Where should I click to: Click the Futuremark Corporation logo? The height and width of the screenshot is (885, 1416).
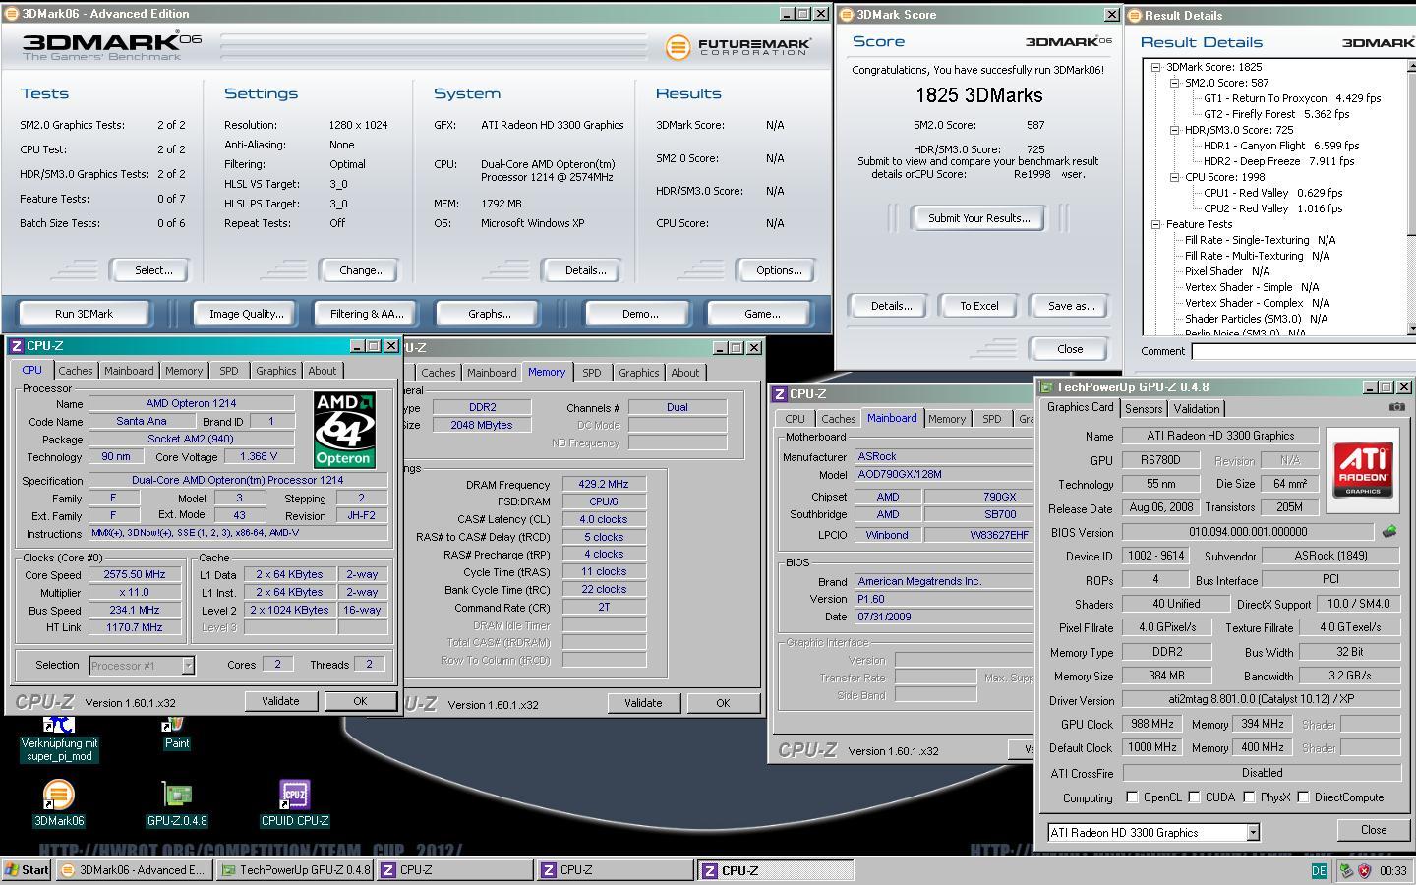[x=737, y=46]
